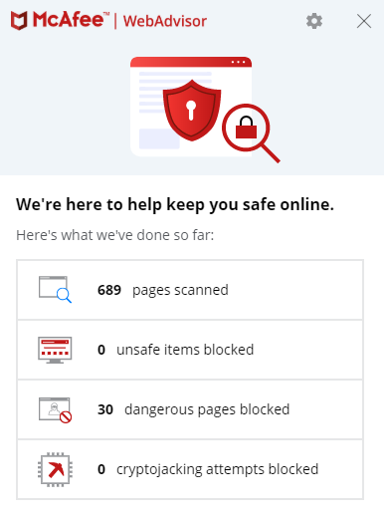Open settings via the gear icon
The width and height of the screenshot is (384, 519).
point(314,21)
